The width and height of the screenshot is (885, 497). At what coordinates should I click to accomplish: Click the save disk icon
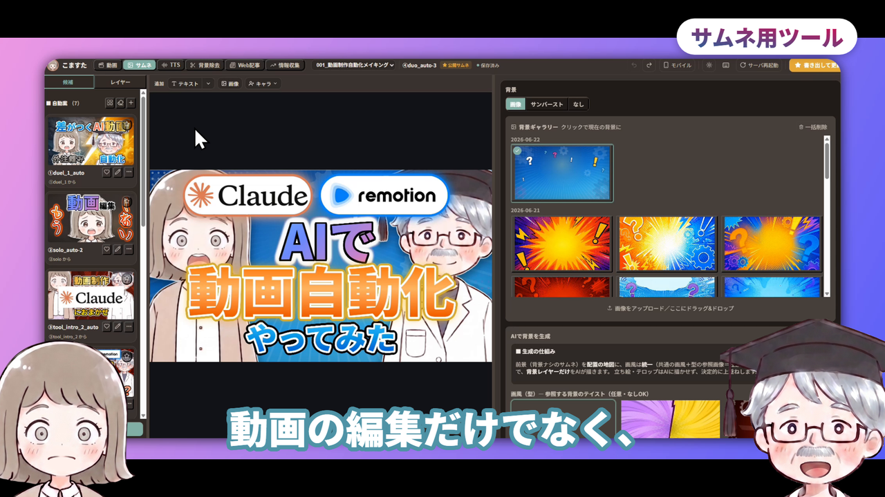tap(725, 65)
